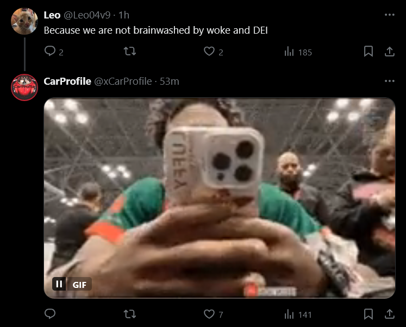Visit the @Leo04v9 handle link
406x327 pixels.
(x=87, y=15)
